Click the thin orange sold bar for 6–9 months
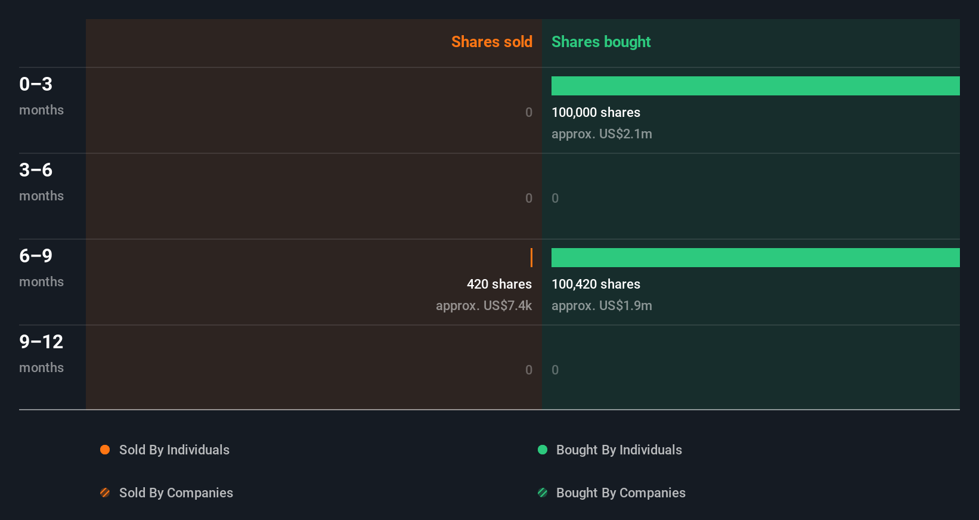The image size is (979, 520). (x=531, y=258)
